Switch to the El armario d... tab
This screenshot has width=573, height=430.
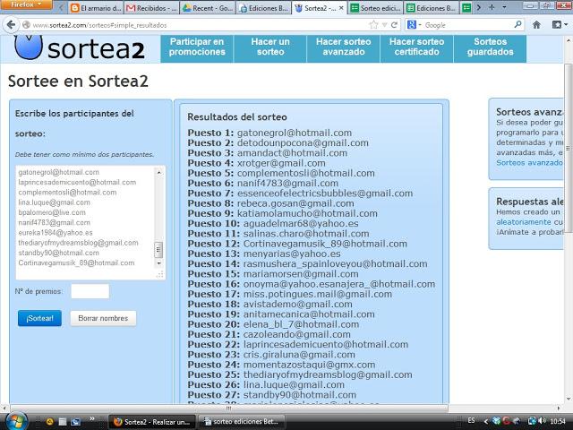pos(96,8)
